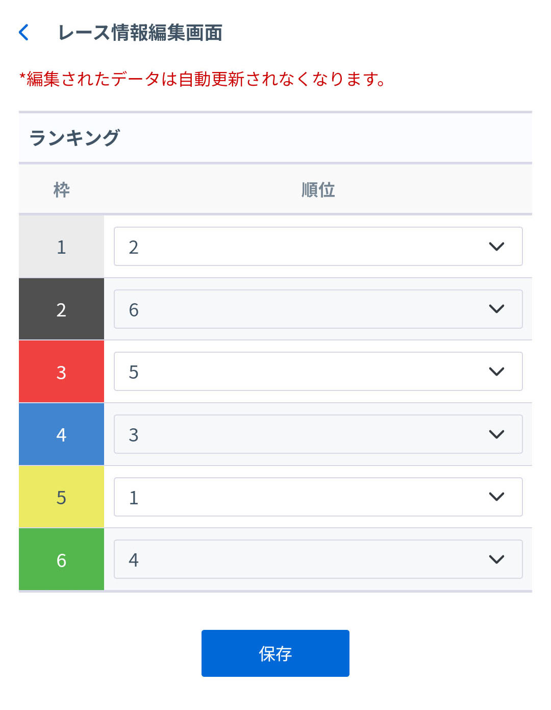
Task: Click the white lane 1 cell
Action: point(61,247)
